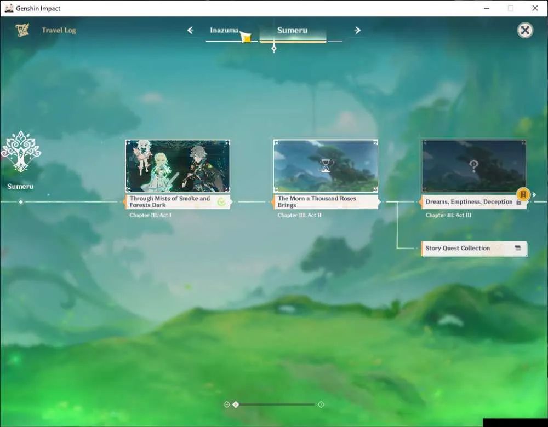Click the bottom timeline slider handle
Screen dimensions: 548x427
pos(236,405)
